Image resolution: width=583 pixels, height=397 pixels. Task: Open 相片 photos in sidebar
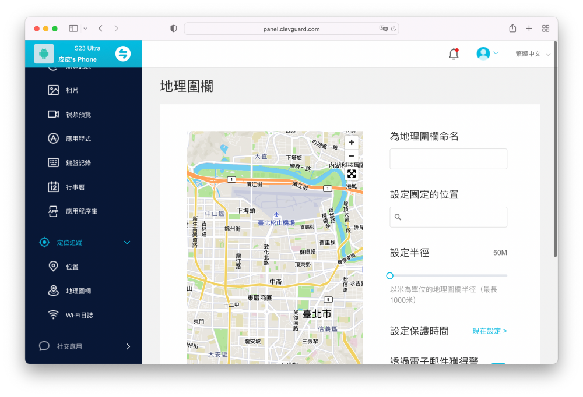pos(72,90)
